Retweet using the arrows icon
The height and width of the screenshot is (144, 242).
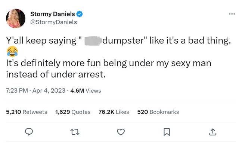(75, 132)
